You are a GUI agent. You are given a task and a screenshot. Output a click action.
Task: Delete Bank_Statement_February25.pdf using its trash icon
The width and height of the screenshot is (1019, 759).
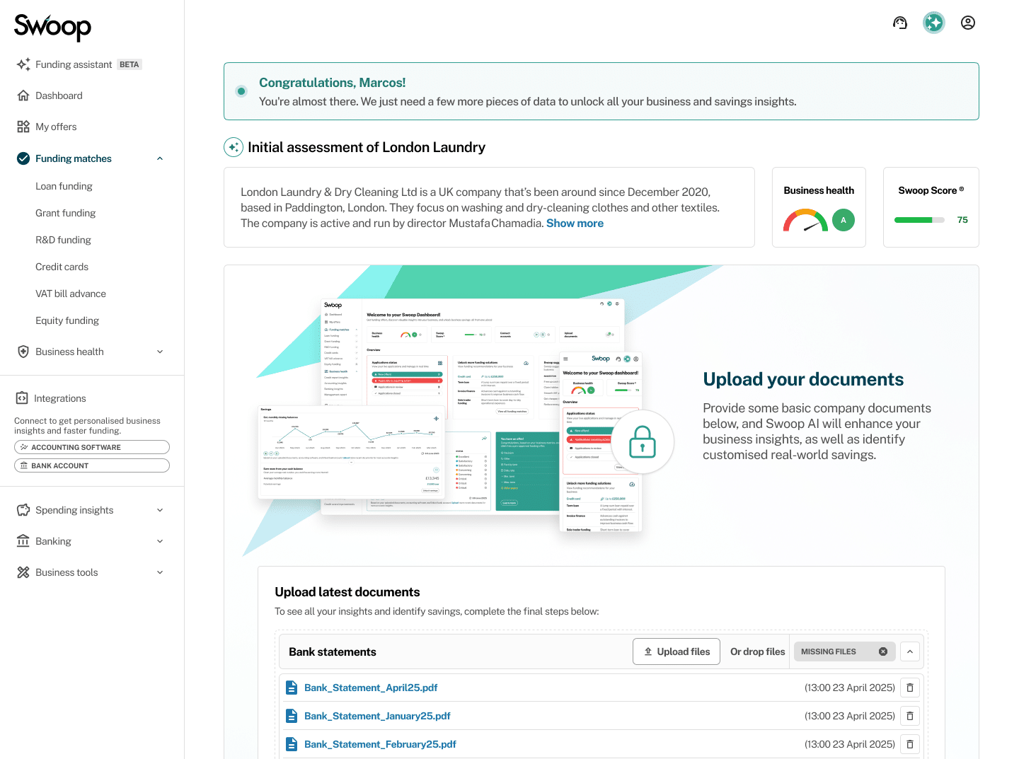coord(909,744)
